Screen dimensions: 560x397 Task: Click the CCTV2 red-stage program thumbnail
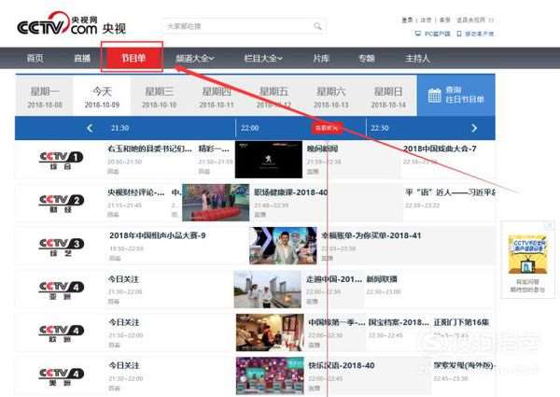(216, 203)
